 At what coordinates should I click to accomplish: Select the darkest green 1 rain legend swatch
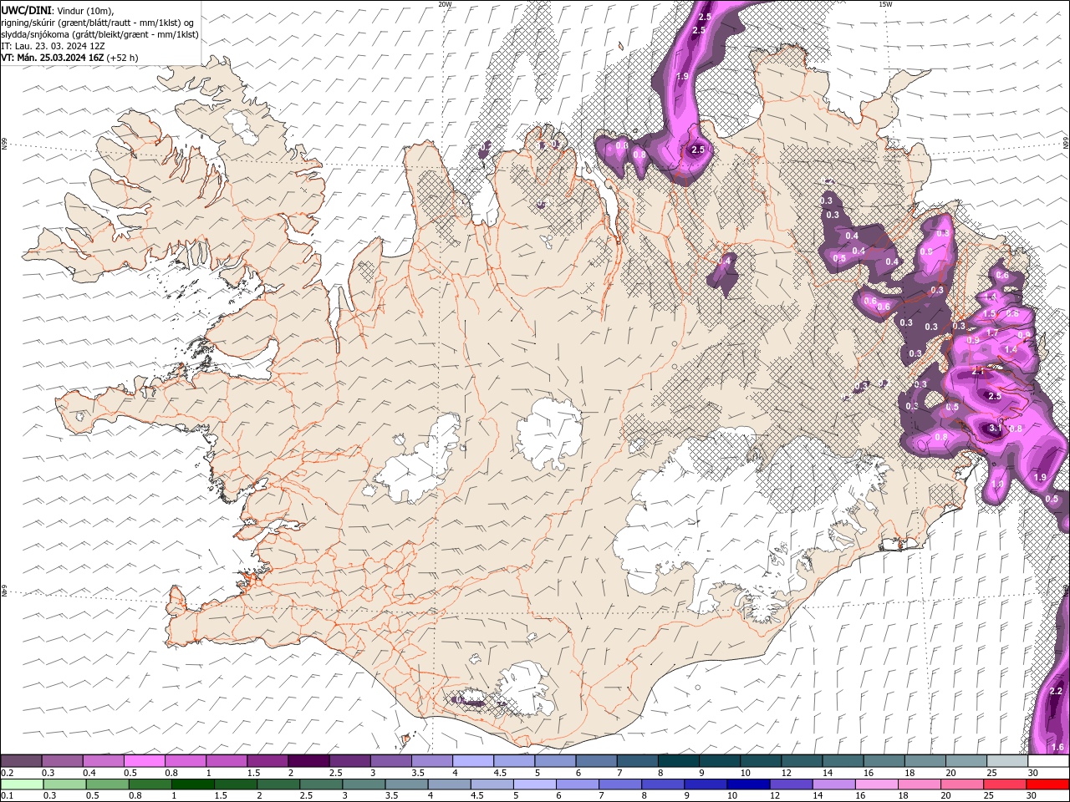click(193, 784)
